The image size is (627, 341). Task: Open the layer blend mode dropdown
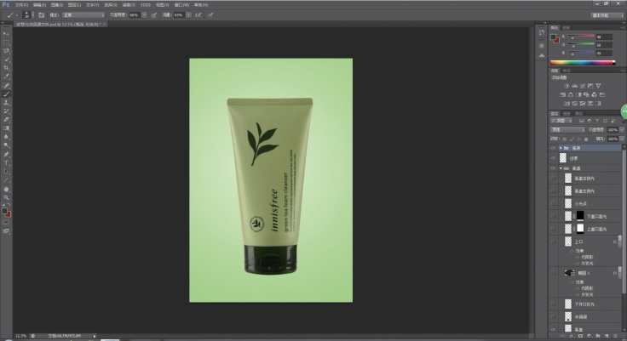tap(568, 130)
